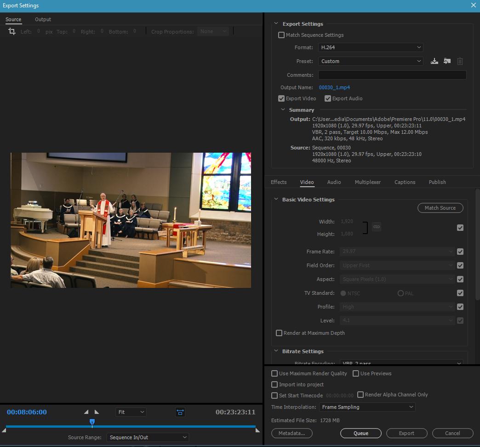Click the current timecode 00:08:06:00
480x447 pixels.
[x=27, y=412]
